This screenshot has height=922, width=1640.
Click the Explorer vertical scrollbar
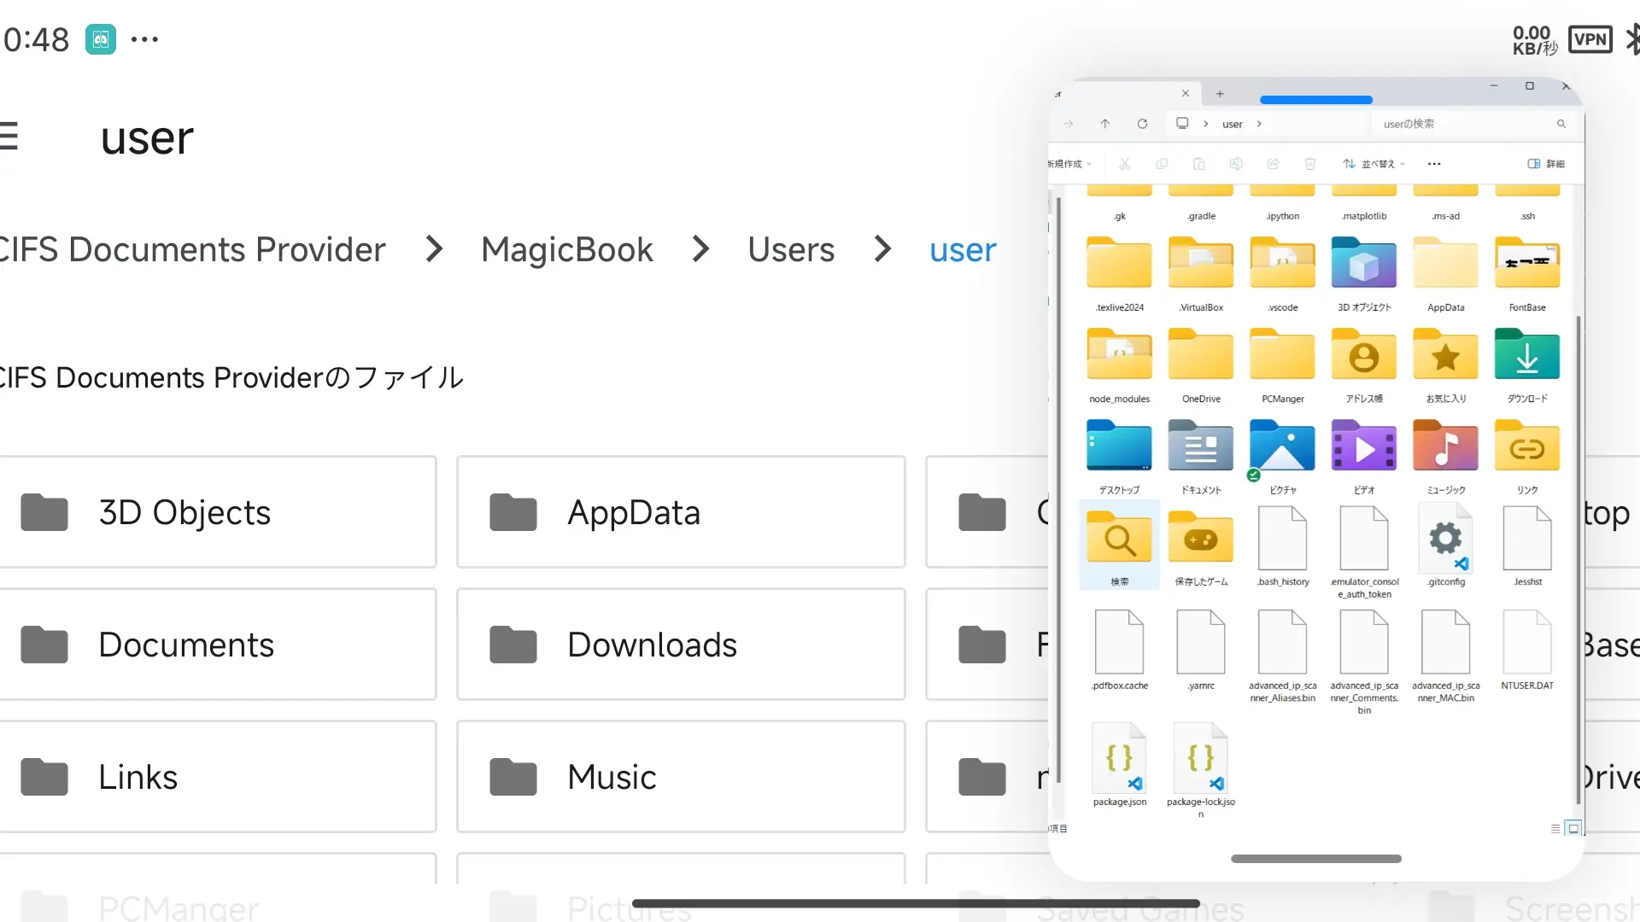1578,559
